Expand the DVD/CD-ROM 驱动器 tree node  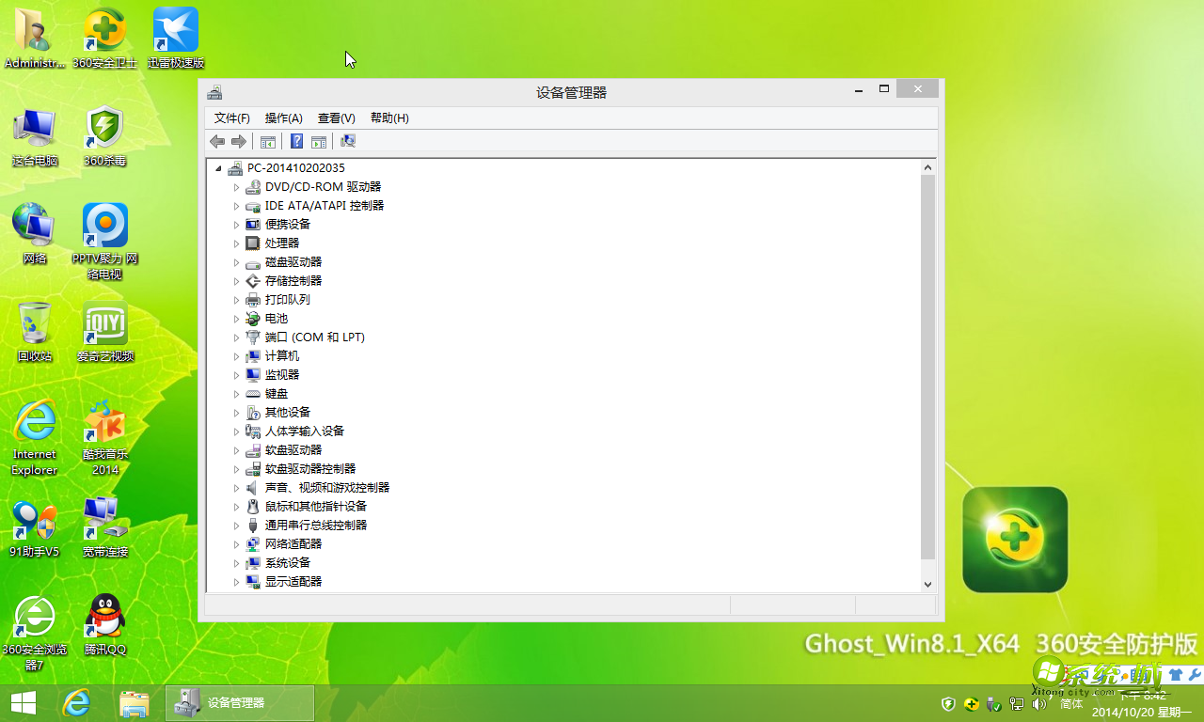point(236,186)
